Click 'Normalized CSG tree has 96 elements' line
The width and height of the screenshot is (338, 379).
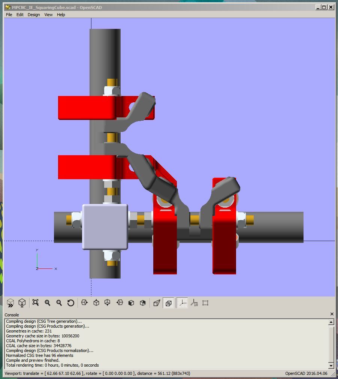(40, 355)
